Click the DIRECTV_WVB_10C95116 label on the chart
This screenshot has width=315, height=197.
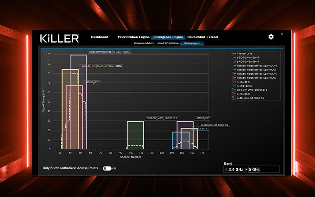click(x=162, y=118)
